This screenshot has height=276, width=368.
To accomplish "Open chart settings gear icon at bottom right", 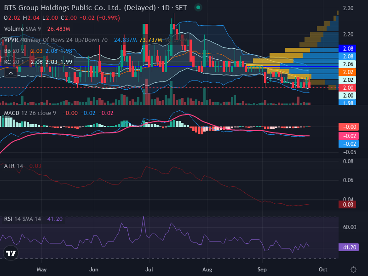I will pos(353,270).
